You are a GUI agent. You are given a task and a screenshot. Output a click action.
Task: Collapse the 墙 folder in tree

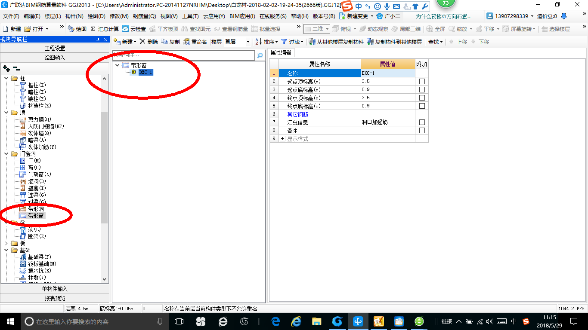tap(6, 113)
